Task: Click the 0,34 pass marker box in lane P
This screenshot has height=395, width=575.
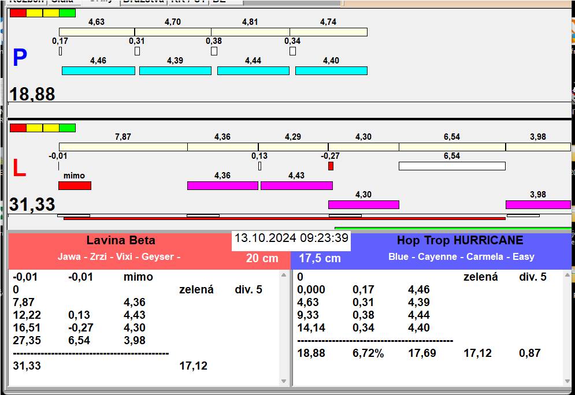Action: [x=292, y=51]
